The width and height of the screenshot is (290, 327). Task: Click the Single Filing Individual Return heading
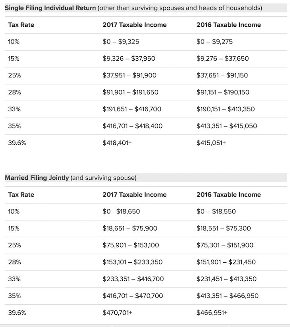(50, 8)
